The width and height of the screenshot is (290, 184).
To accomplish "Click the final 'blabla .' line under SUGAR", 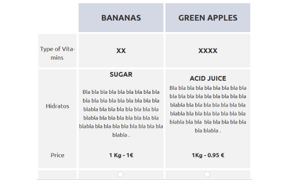I will (x=121, y=135).
